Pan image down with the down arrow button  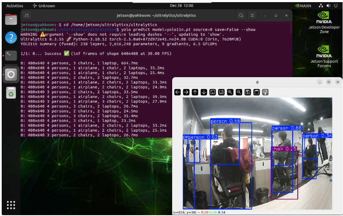point(204,92)
